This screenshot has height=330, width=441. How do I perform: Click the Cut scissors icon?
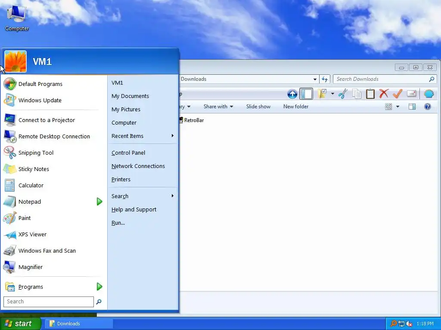[343, 94]
